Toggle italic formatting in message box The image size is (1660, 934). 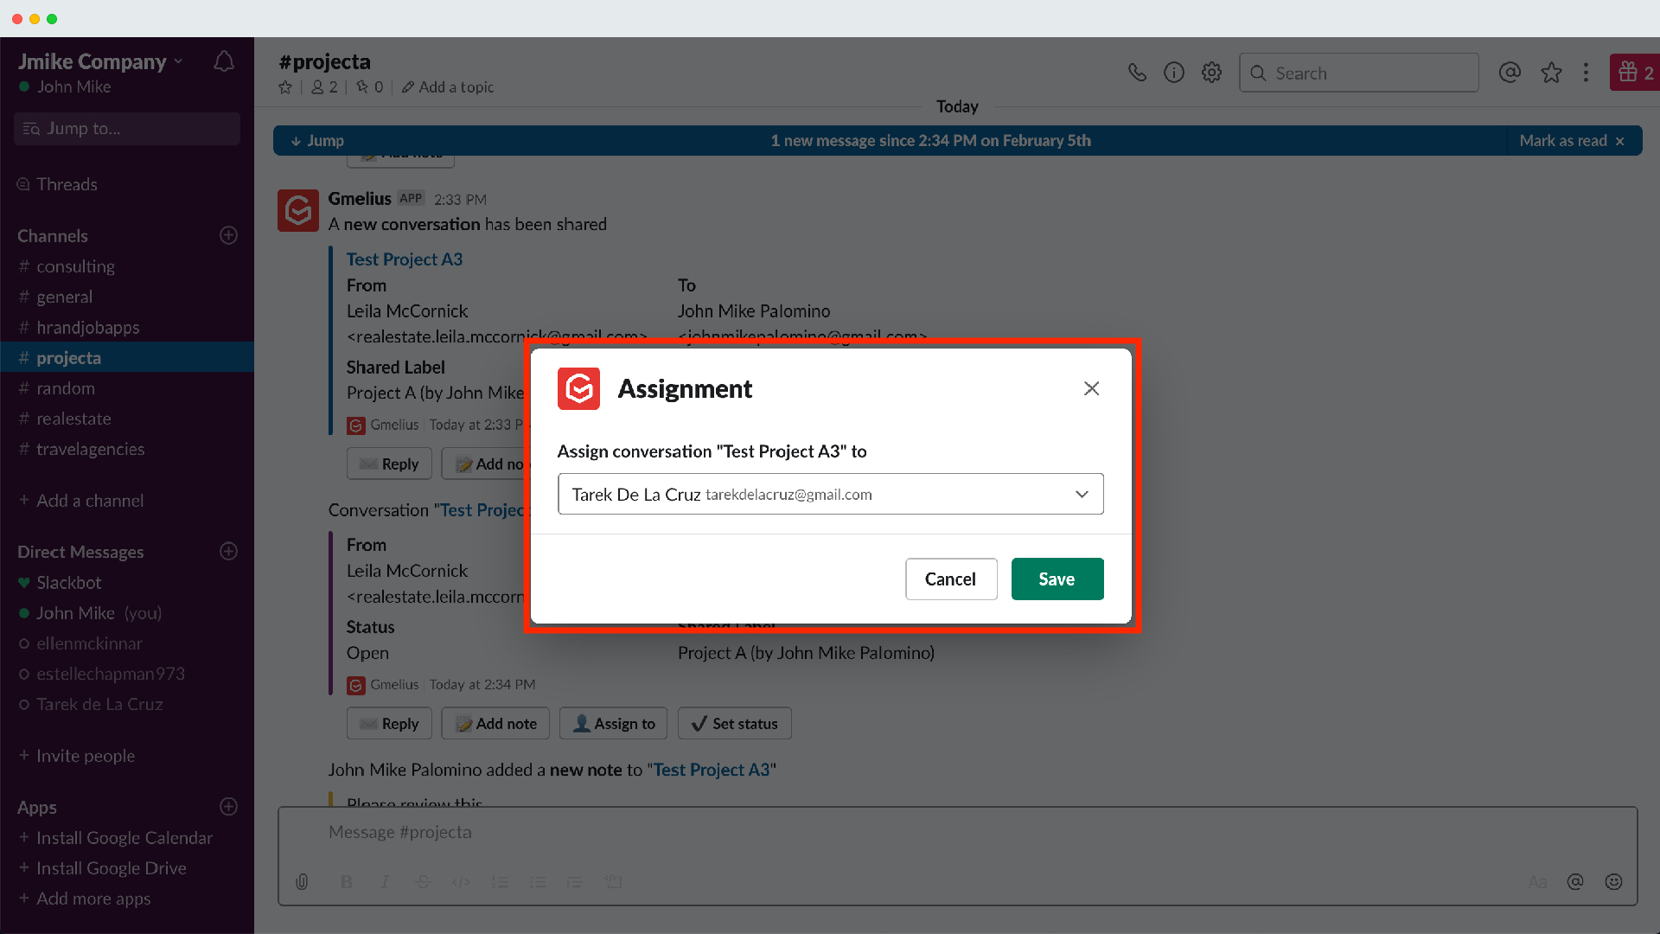coord(385,881)
